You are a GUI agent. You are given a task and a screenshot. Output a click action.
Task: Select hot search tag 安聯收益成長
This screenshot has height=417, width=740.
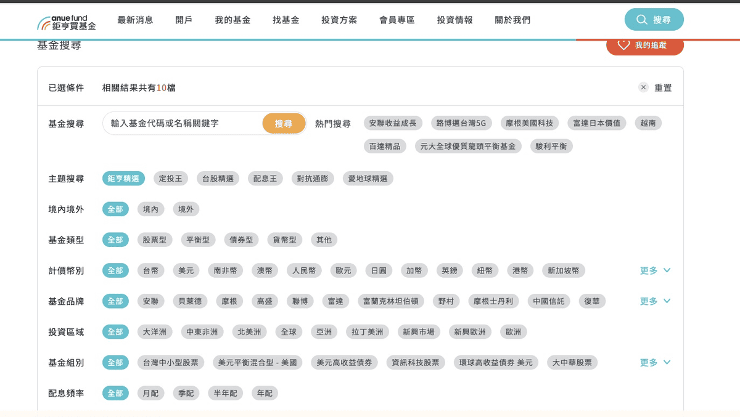393,123
